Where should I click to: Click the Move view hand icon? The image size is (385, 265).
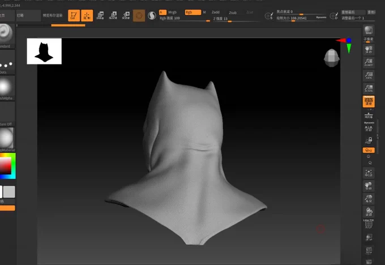[x=369, y=186]
